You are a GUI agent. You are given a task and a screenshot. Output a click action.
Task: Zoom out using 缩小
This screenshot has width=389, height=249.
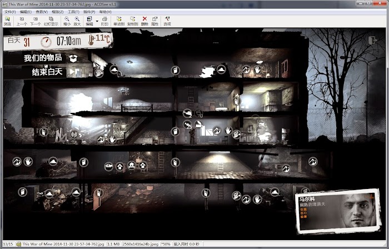tap(67, 21)
